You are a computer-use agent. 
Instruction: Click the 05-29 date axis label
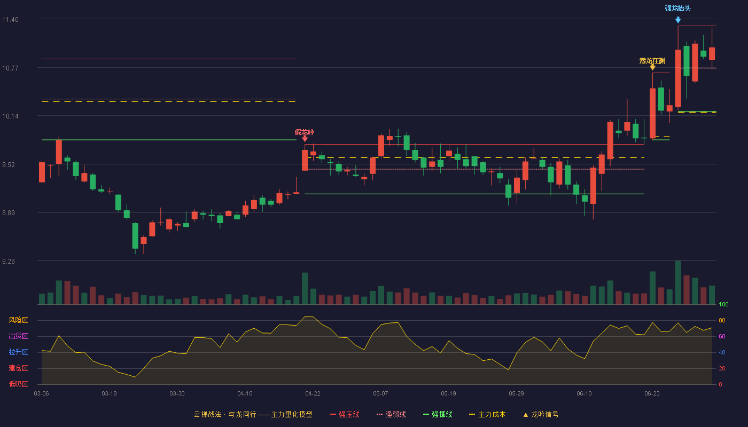pyautogui.click(x=516, y=393)
